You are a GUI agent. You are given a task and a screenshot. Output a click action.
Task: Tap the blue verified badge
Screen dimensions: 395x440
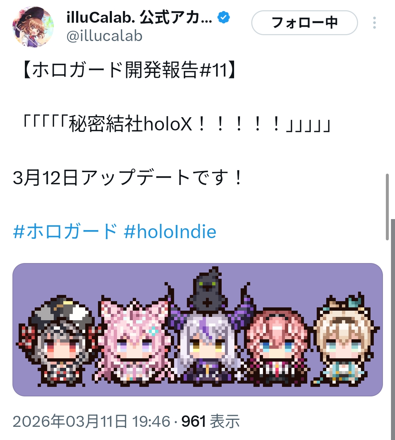[224, 18]
